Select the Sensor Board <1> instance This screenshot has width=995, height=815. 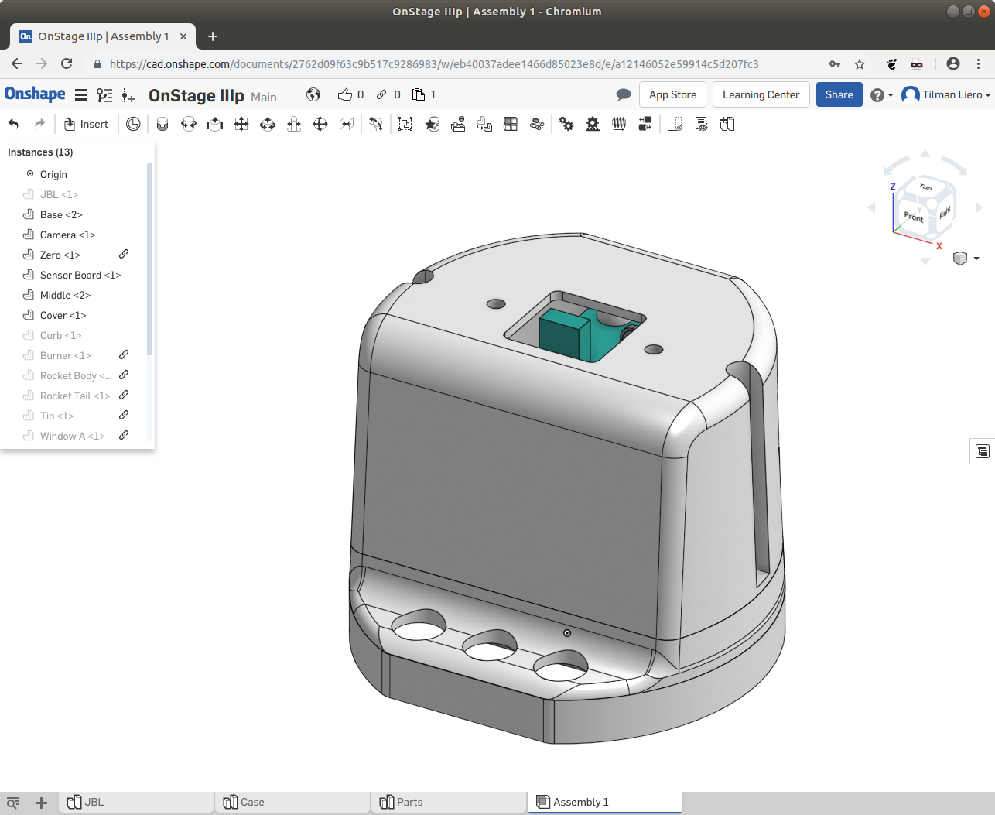[80, 275]
